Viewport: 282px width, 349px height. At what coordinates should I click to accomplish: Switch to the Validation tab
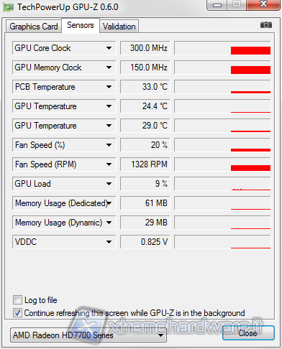coord(119,27)
